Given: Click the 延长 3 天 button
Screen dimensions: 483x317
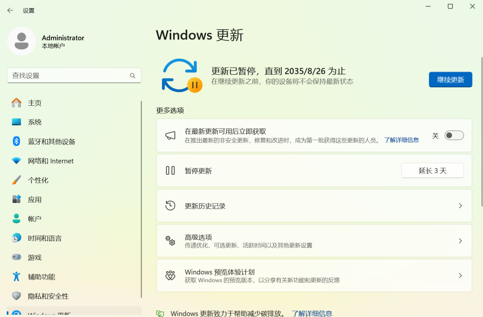Looking at the screenshot, I should [432, 171].
